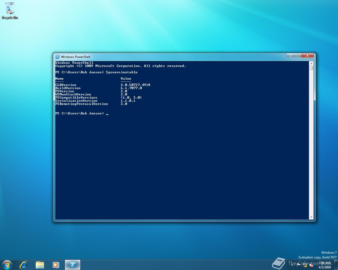Click the value {1.0, 2.0}
The height and width of the screenshot is (270, 338).
click(131, 98)
